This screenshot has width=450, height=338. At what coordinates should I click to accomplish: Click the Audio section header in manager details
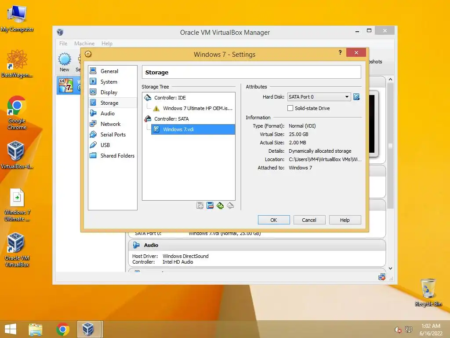pos(257,245)
